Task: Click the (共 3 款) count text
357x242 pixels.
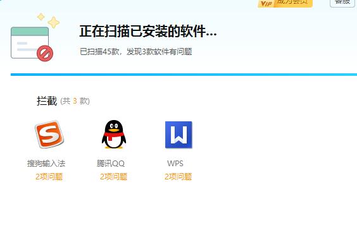Action: pos(75,101)
